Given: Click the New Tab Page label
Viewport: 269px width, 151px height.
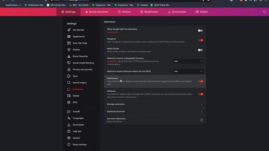Looking at the screenshot, I should tap(80, 43).
